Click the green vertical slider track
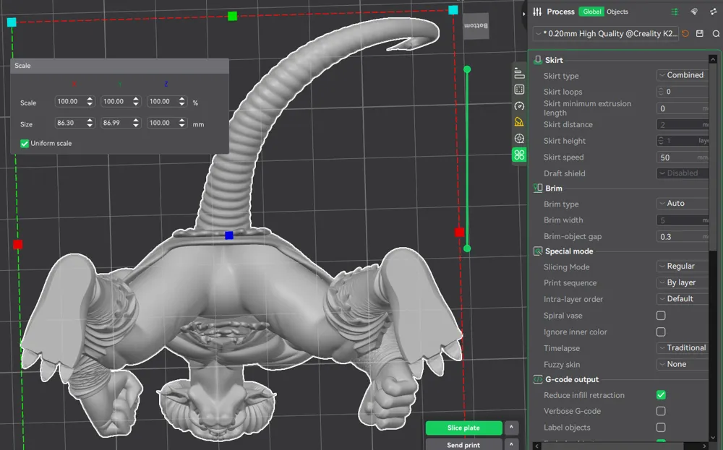This screenshot has height=450, width=723. click(x=467, y=159)
